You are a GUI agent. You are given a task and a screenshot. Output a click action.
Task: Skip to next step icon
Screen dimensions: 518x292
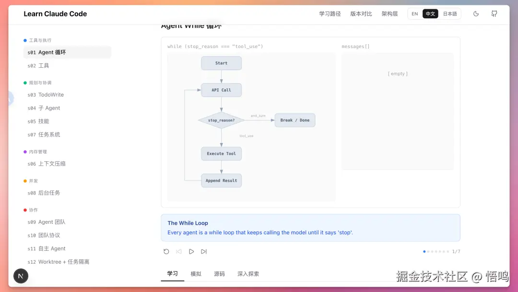[x=204, y=252]
